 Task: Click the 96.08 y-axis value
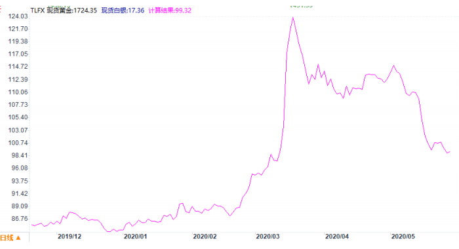click(x=20, y=168)
